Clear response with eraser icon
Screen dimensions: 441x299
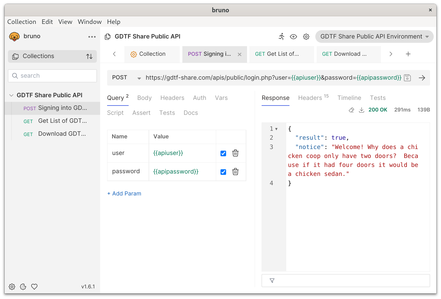pyautogui.click(x=351, y=110)
